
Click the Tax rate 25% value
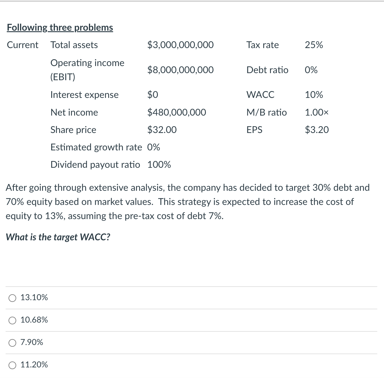coord(313,45)
